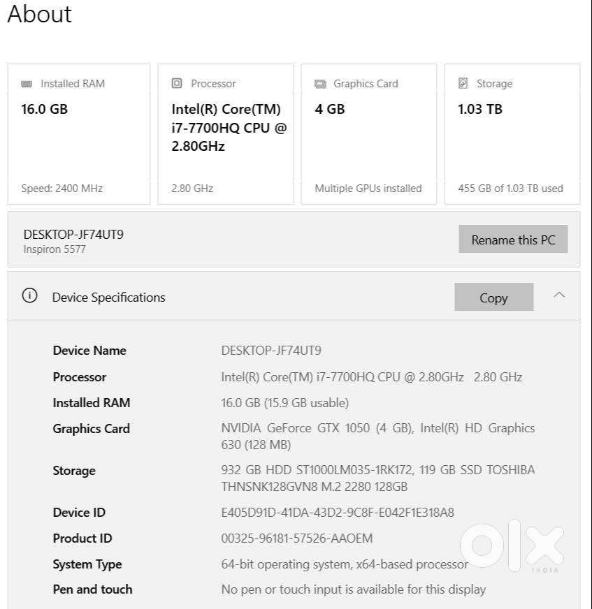The height and width of the screenshot is (609, 592).
Task: Click the Pen and touch value text
Action: 353,589
